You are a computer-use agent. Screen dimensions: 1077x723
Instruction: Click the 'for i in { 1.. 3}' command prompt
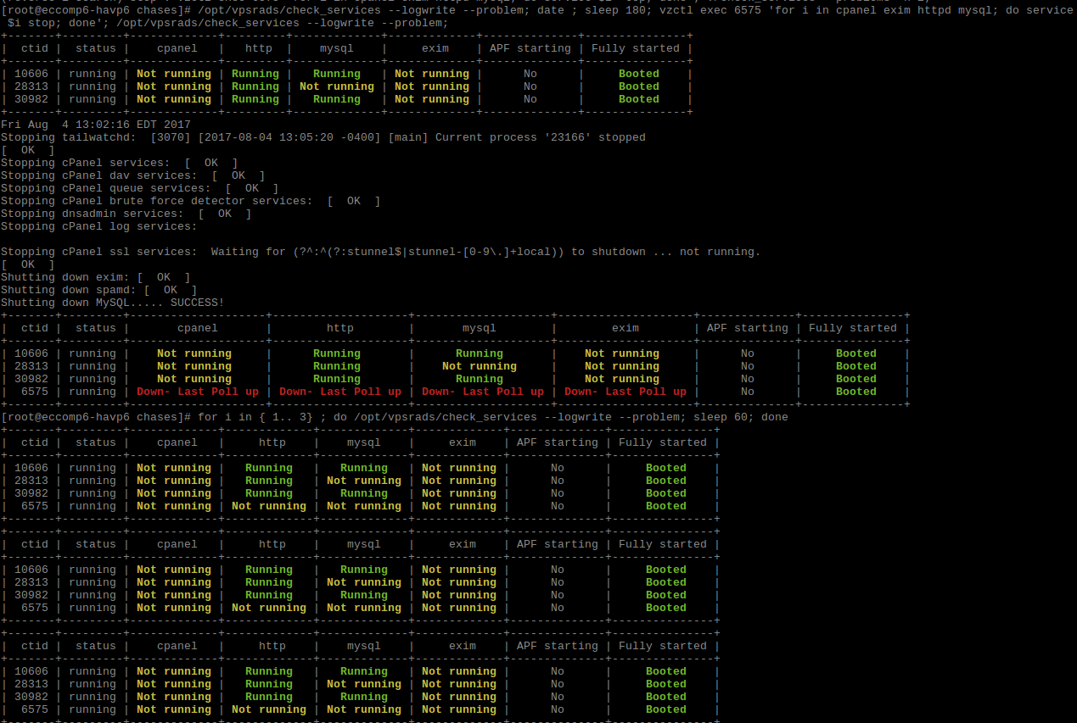coord(255,417)
